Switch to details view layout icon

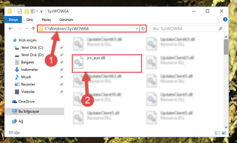(217, 133)
